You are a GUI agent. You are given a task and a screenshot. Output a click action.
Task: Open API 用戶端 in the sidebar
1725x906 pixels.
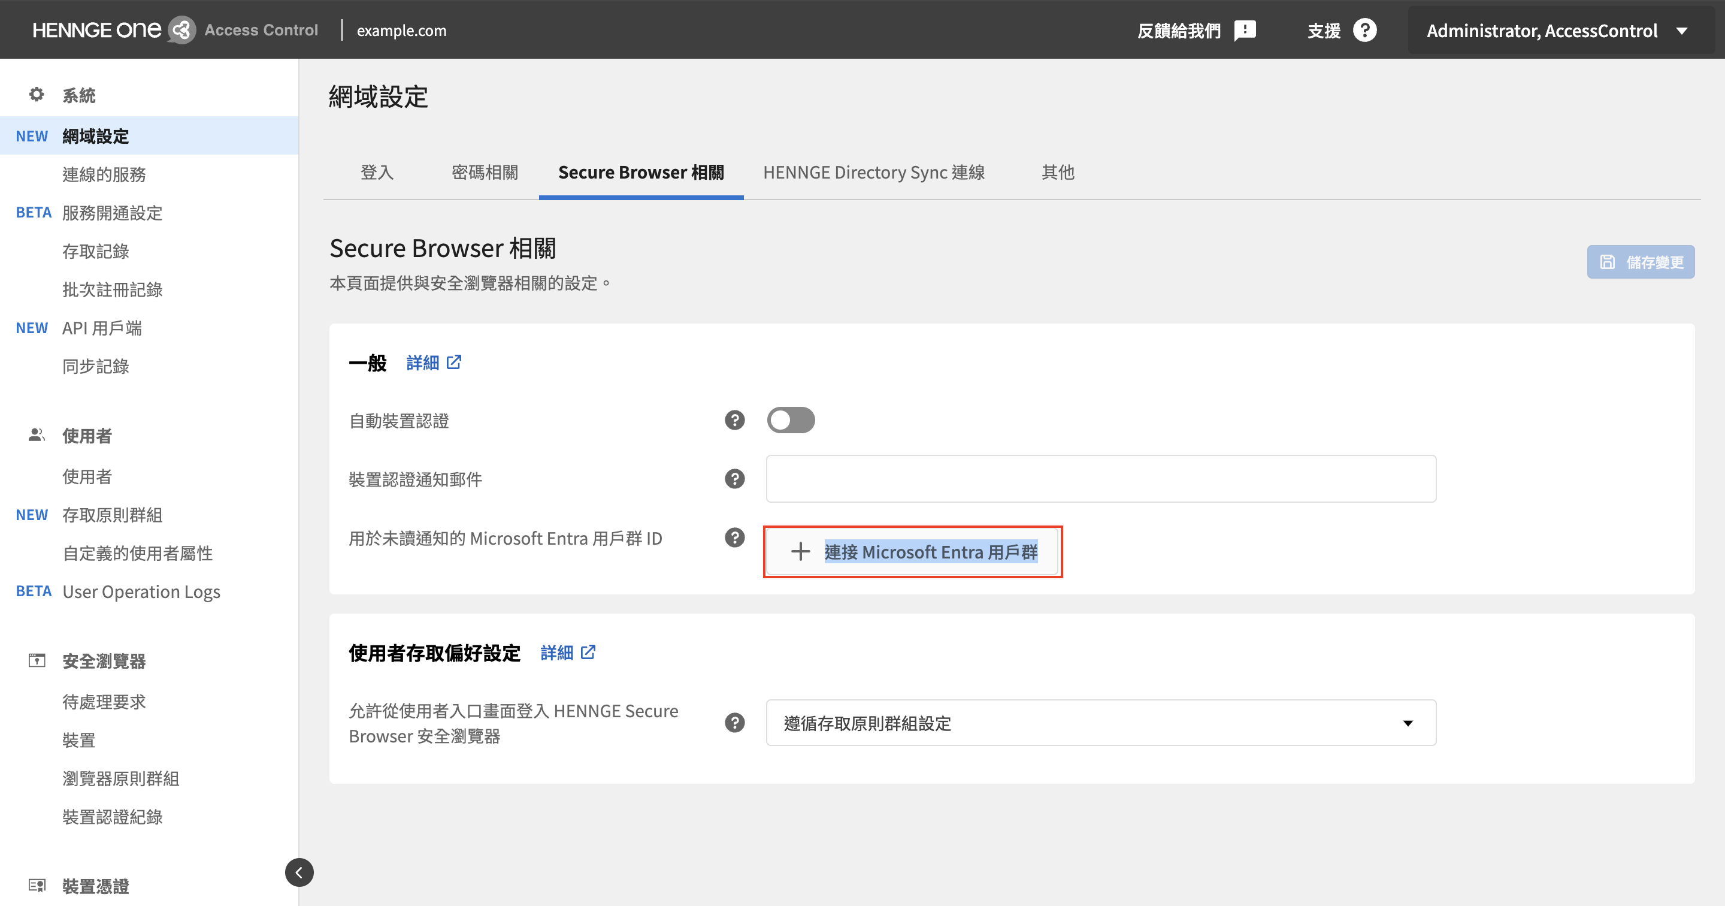click(102, 328)
